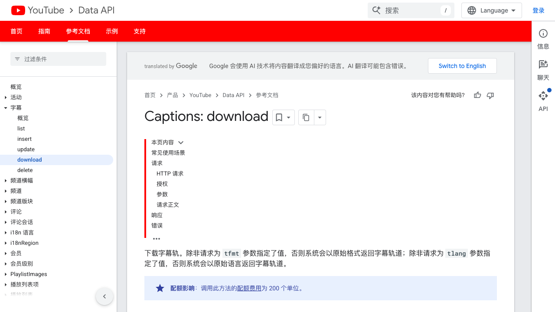
Task: Switch to the 示例 tab
Action: [112, 31]
